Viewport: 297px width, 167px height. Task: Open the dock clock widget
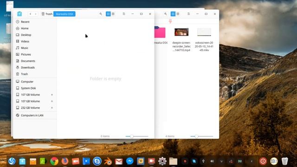point(274,161)
